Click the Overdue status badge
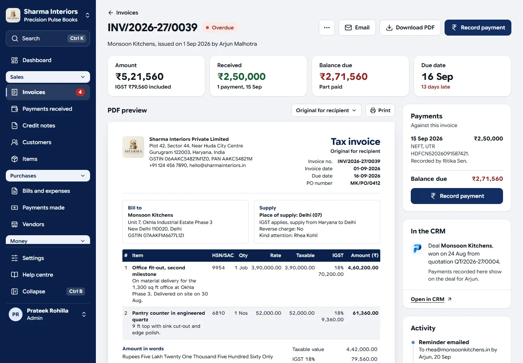Screen dimensions: 523x363 [220, 28]
